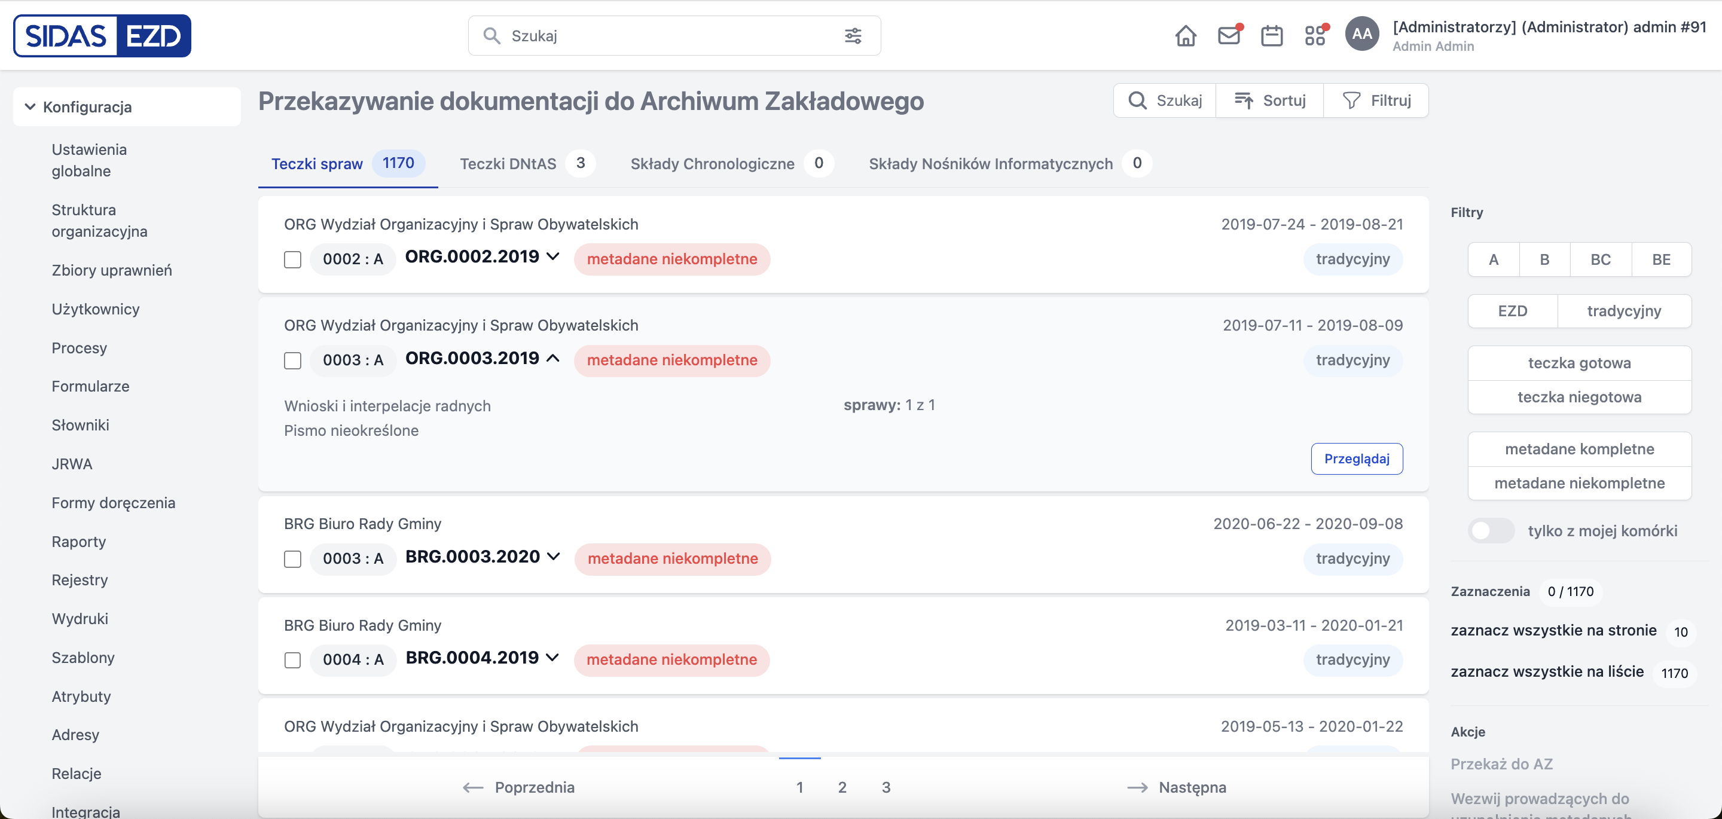Click the Sortuj button
Screen dimensions: 1722x819
coord(1269,100)
